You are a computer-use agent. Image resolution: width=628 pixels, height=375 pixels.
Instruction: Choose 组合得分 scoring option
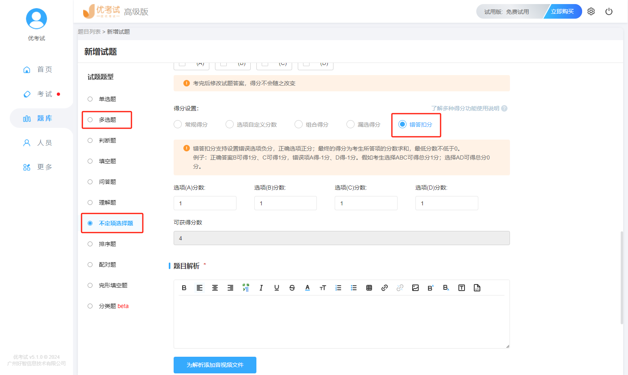click(x=312, y=124)
